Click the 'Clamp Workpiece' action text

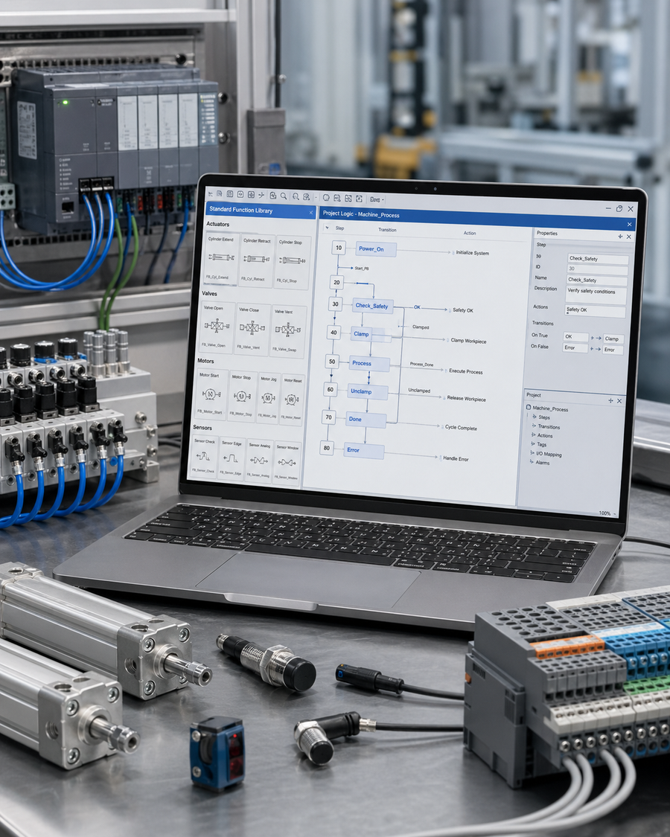[468, 341]
